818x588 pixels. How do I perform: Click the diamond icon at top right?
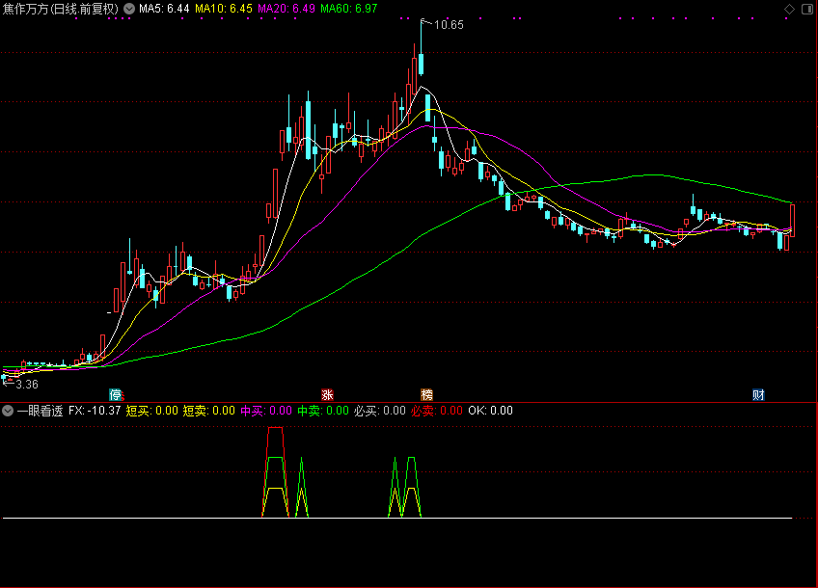[789, 9]
